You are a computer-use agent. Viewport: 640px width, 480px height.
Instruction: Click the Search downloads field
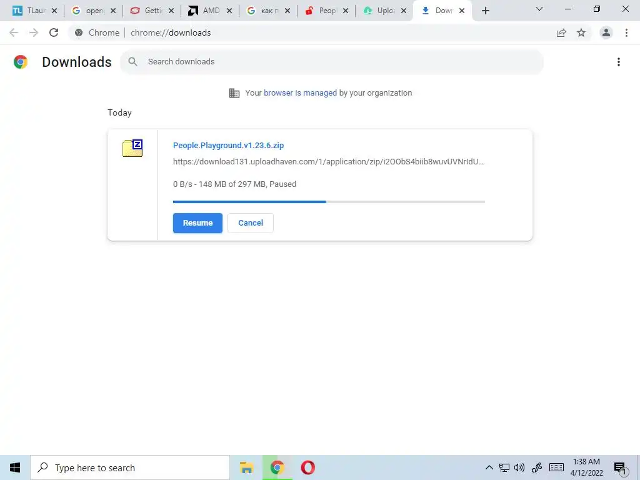click(332, 62)
